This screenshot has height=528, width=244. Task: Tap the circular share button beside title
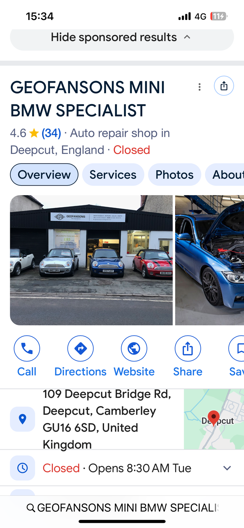224,86
